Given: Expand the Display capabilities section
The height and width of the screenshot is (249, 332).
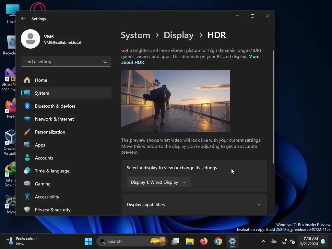Looking at the screenshot, I should tap(194, 205).
